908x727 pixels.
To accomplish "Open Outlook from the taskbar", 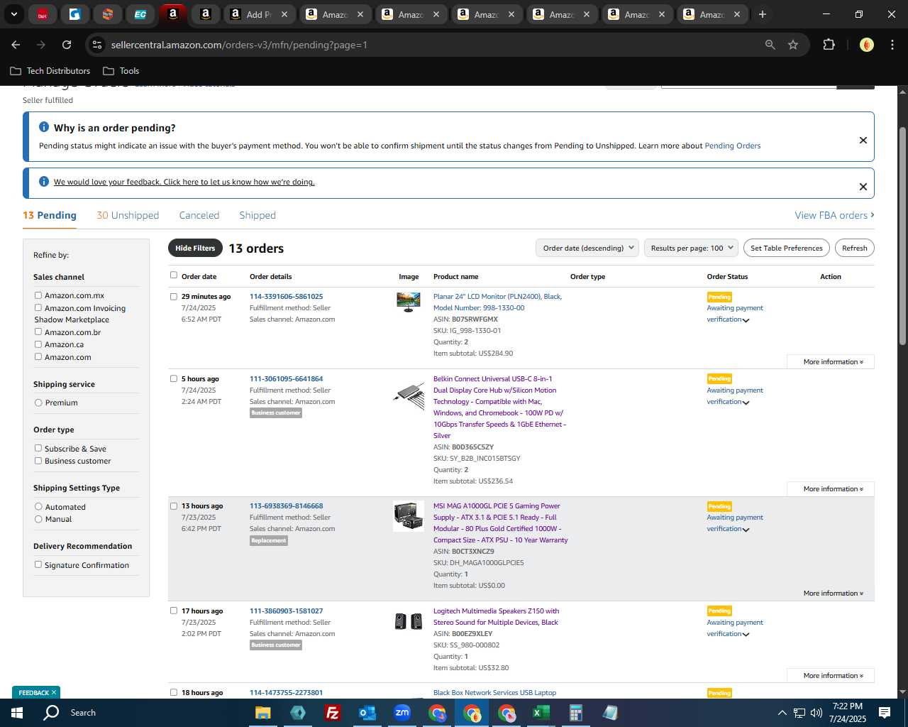I will coord(367,713).
